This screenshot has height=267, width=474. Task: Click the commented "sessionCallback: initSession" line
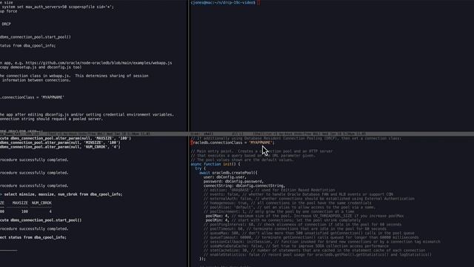pyautogui.click(x=321, y=242)
